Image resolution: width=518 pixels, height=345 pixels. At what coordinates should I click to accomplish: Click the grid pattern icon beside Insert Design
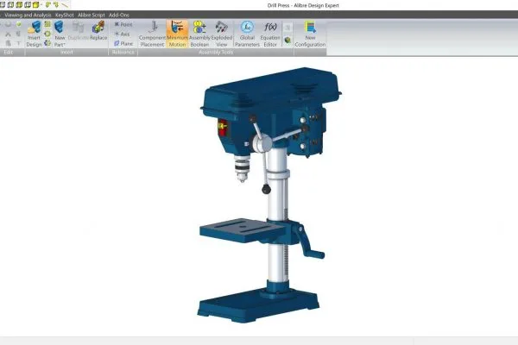pyautogui.click(x=47, y=24)
